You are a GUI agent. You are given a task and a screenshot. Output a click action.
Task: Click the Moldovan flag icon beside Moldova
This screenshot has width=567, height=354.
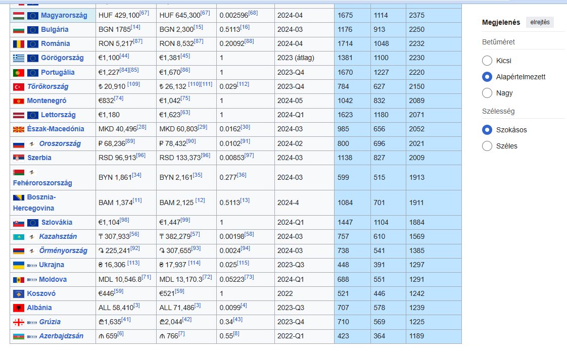click(18, 280)
